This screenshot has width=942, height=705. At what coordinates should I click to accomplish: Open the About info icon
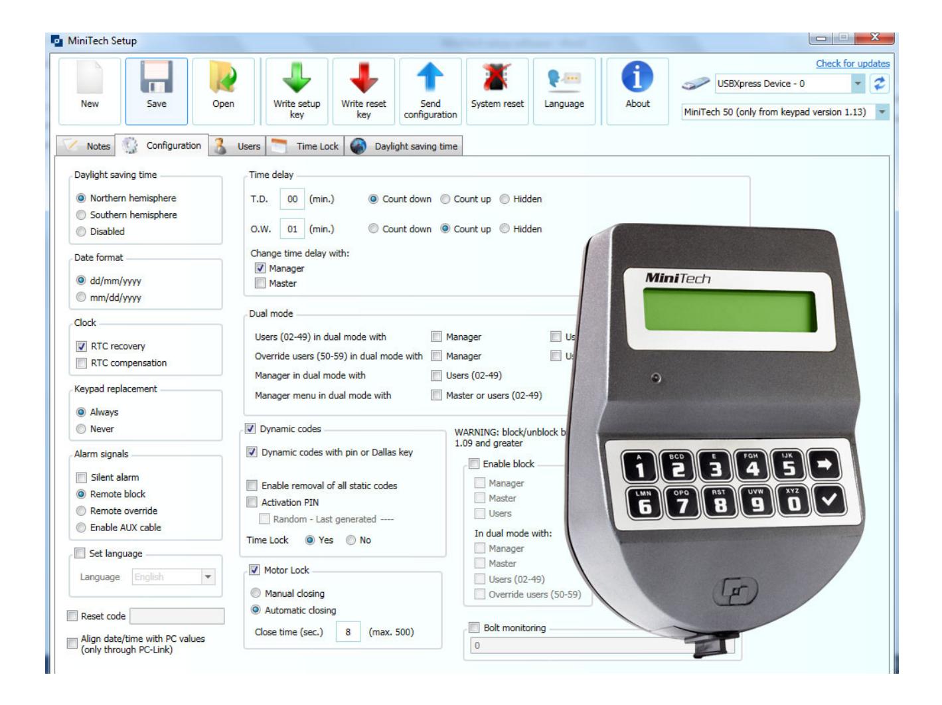pyautogui.click(x=637, y=78)
